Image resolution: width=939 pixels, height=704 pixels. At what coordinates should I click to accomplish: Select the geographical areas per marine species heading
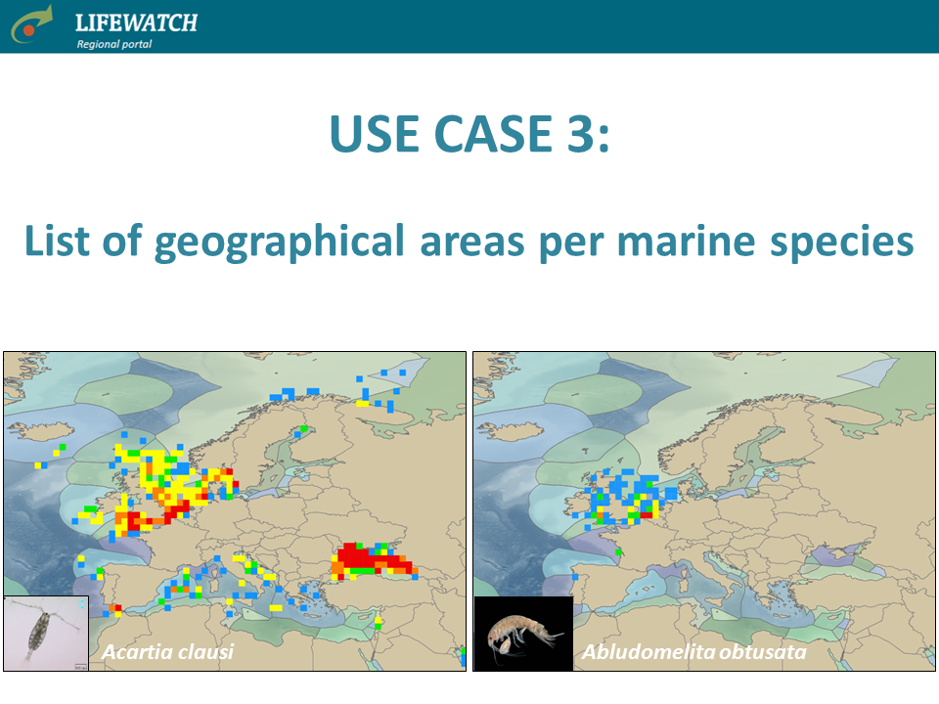(469, 241)
